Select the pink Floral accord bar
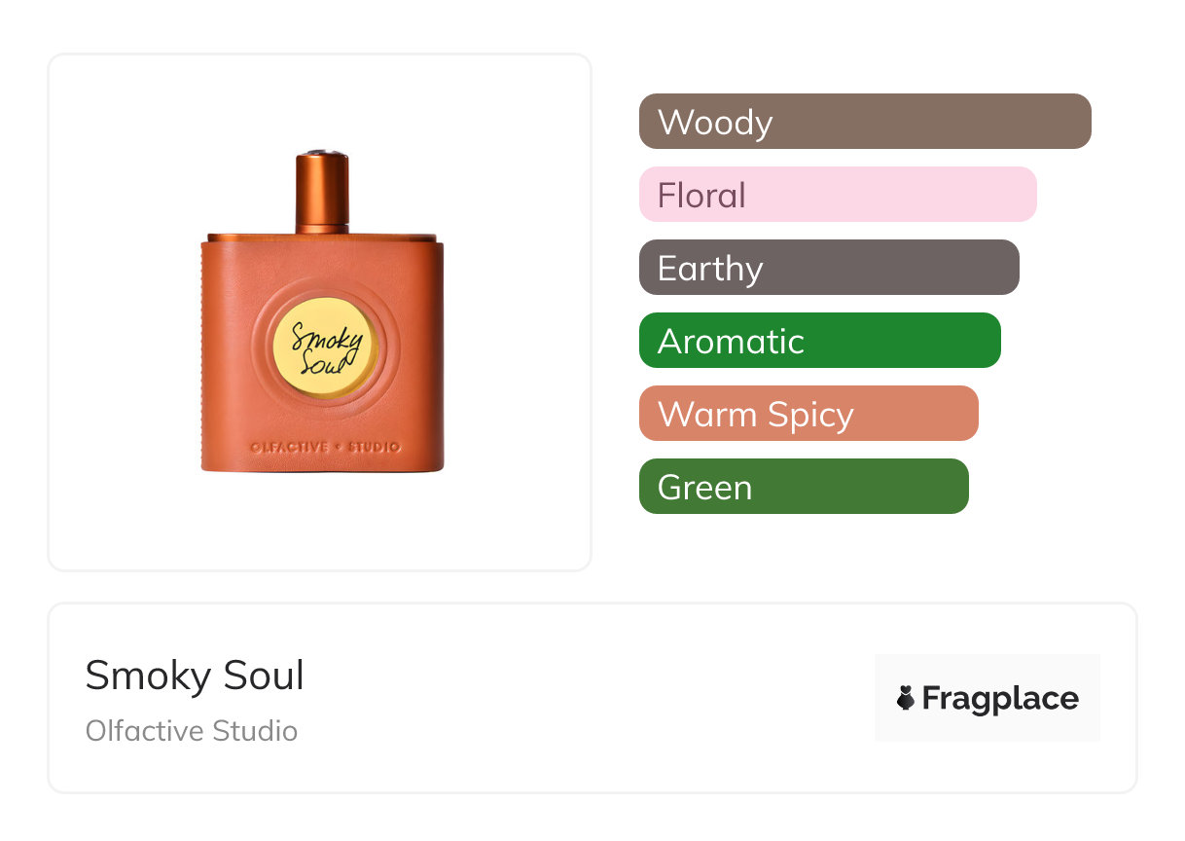The height and width of the screenshot is (841, 1185). click(x=838, y=195)
